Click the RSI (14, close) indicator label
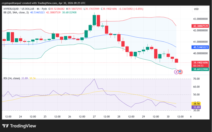This screenshot has width=212, height=132. pyautogui.click(x=12, y=78)
